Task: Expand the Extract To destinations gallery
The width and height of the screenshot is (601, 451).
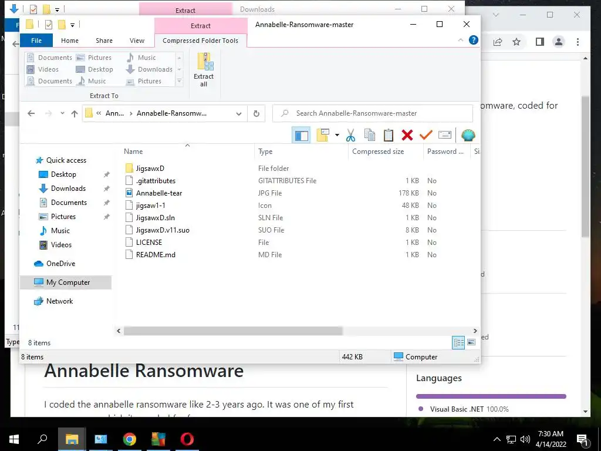Action: pyautogui.click(x=179, y=81)
